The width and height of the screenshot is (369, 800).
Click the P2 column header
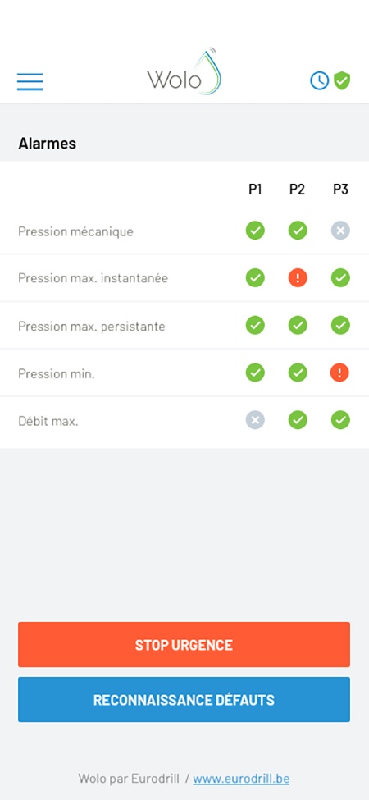[297, 190]
